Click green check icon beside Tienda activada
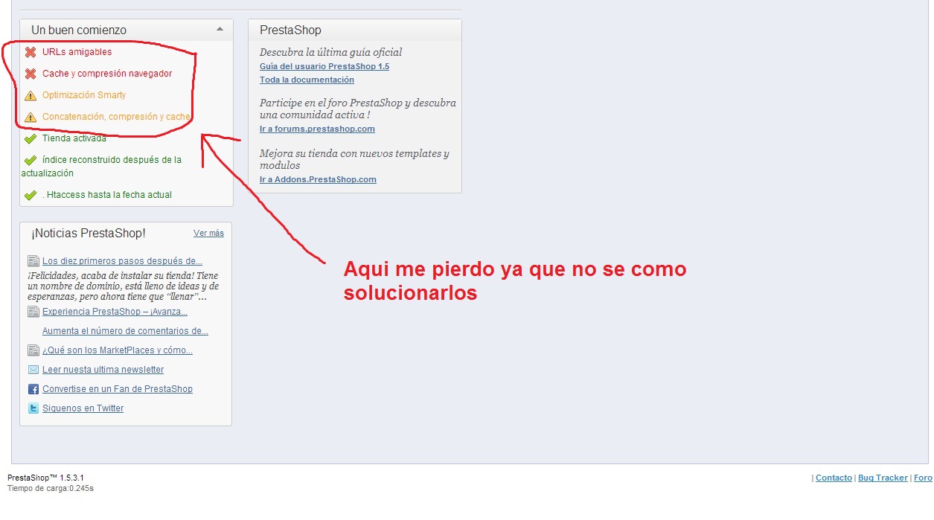Screen dimensions: 934x520 coord(31,138)
